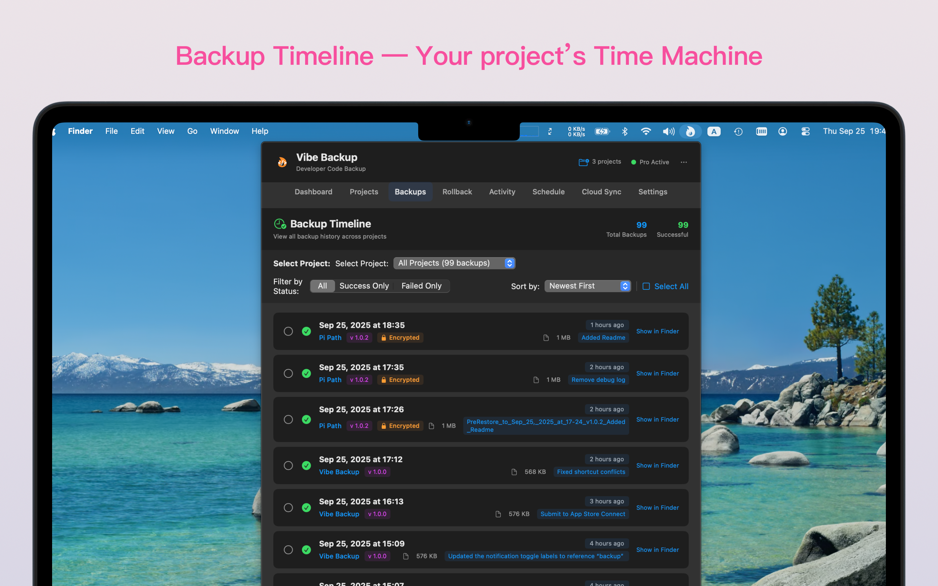Select the radio circle for the 18:35 backup

click(x=288, y=331)
